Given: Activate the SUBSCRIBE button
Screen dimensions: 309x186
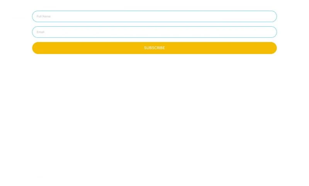Looking at the screenshot, I should click(154, 48).
